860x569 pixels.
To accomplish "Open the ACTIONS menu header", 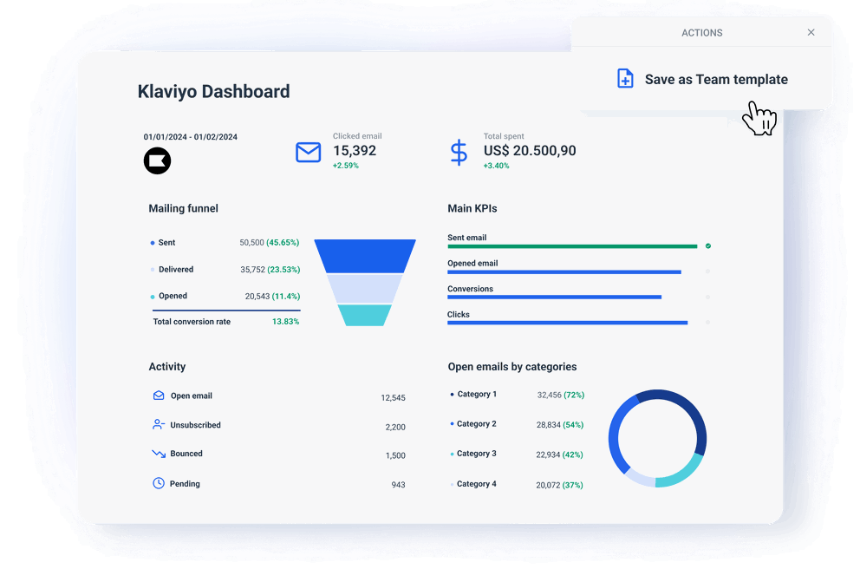I will 702,32.
